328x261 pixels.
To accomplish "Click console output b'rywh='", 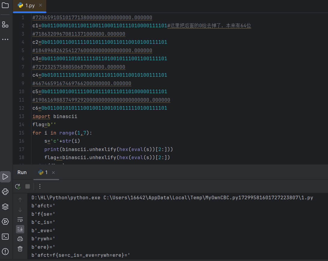I will click(43, 239).
